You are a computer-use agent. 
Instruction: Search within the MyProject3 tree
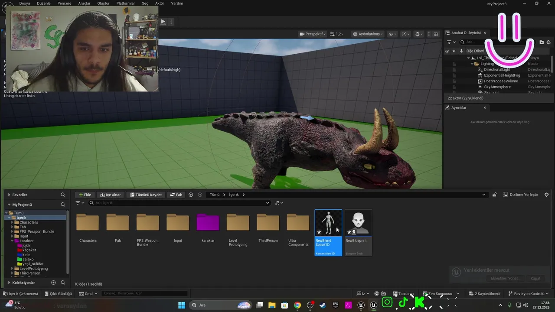[x=63, y=205]
